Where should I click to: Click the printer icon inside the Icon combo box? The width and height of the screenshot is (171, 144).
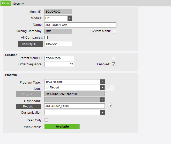[x=47, y=87]
